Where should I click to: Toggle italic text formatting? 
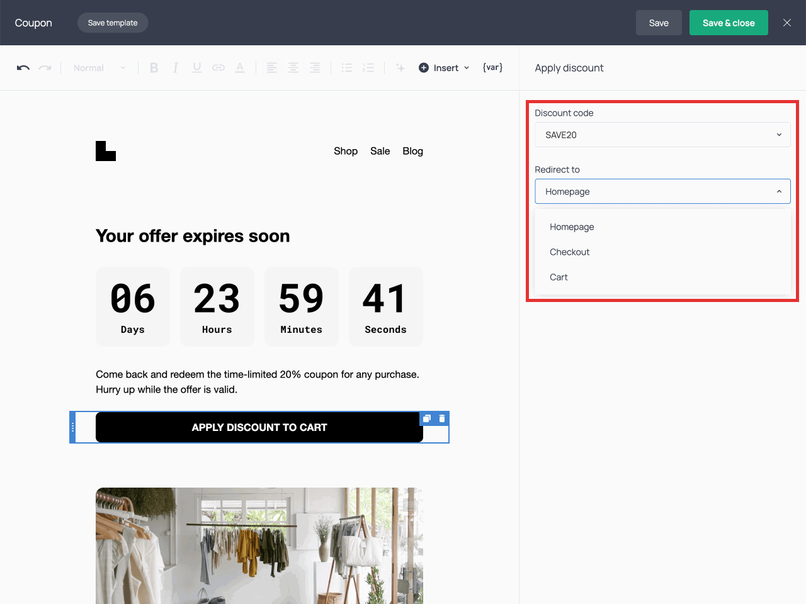[176, 68]
